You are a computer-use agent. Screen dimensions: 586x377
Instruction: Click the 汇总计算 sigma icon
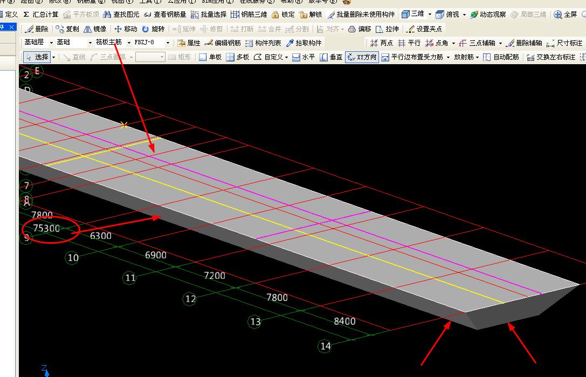[26, 15]
